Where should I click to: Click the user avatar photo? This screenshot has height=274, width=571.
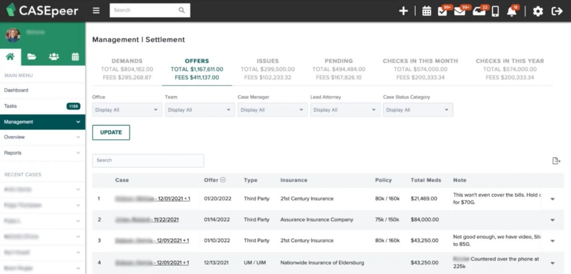pyautogui.click(x=13, y=35)
